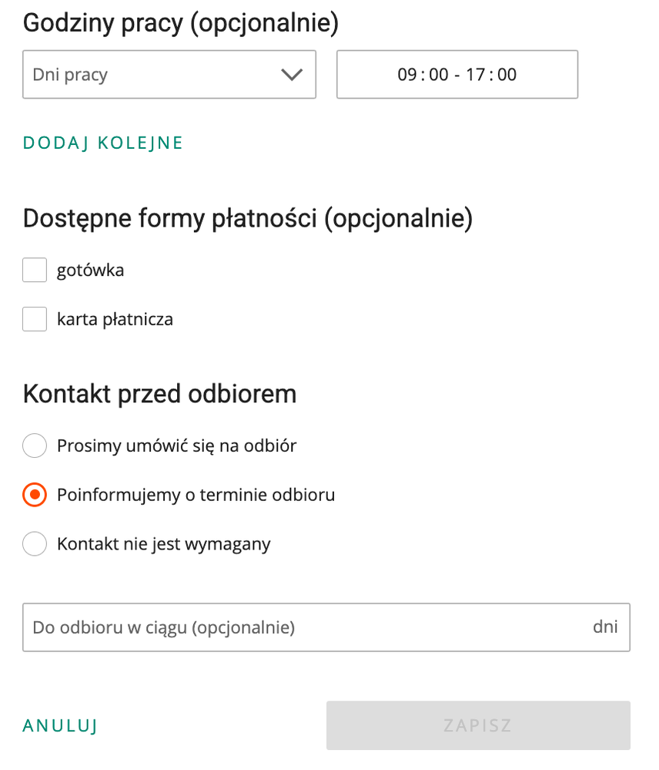659x770 pixels.
Task: Focus the Do odbioru w ciągu field
Action: tap(300, 627)
